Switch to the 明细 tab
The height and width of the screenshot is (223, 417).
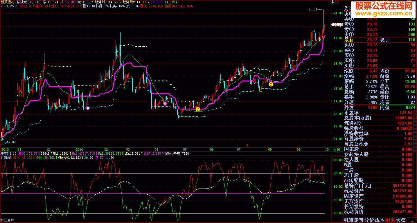point(349,220)
